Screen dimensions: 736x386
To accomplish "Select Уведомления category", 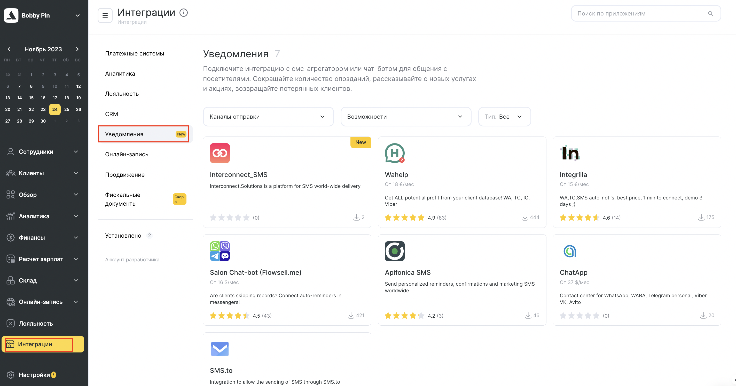I will [146, 134].
